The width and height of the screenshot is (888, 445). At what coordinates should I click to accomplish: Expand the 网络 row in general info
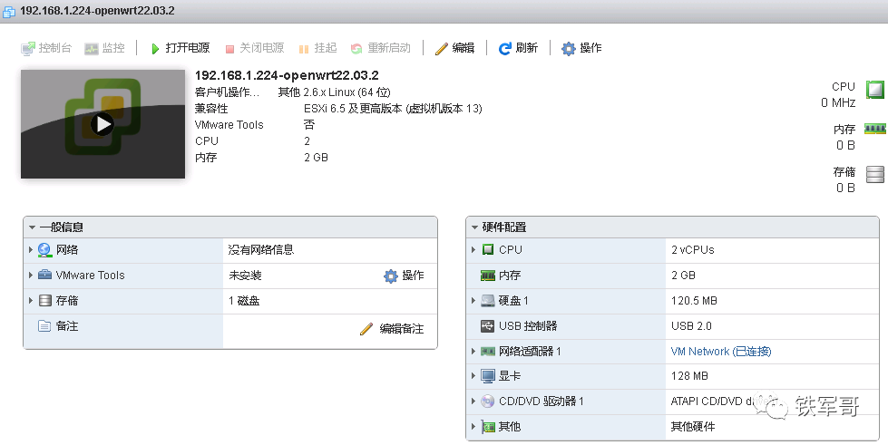pos(31,249)
